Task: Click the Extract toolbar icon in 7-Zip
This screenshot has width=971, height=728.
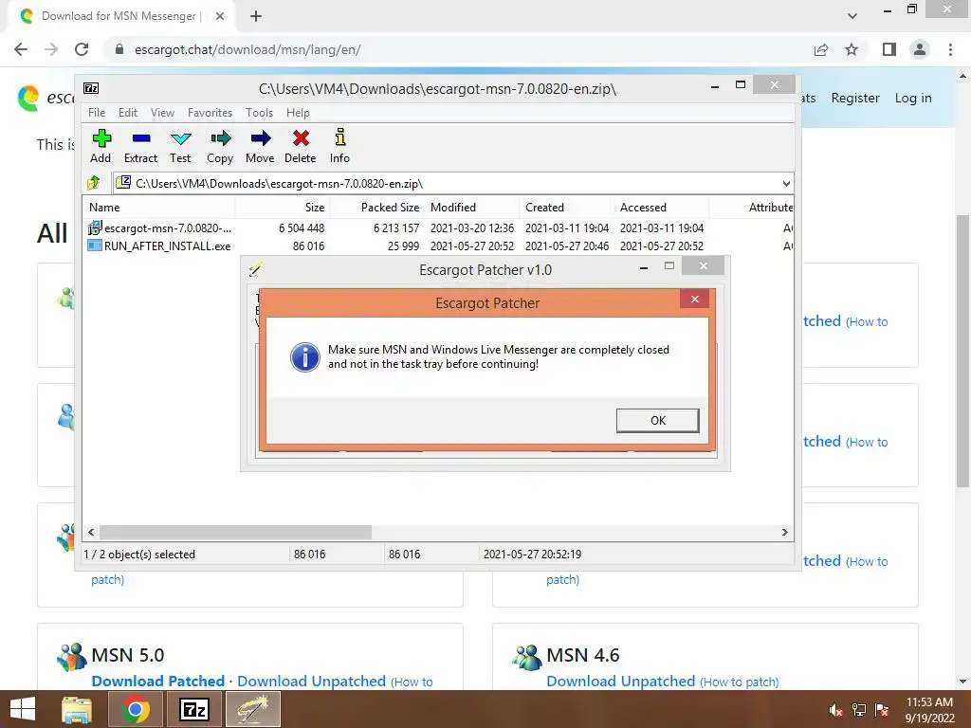Action: coord(141,138)
